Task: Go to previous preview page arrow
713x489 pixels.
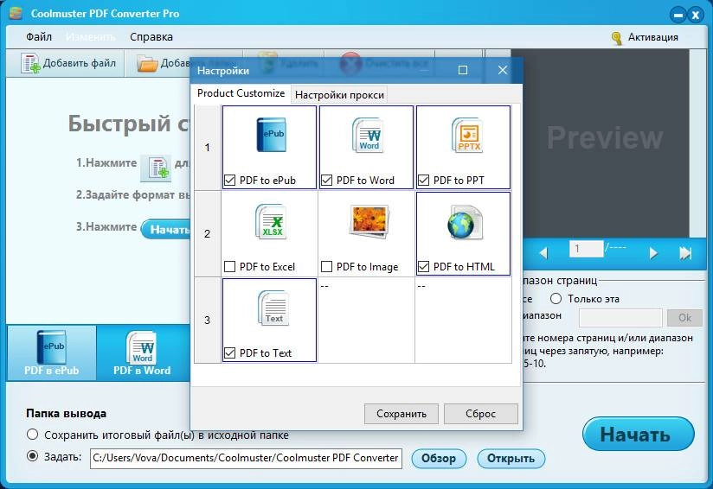Action: click(543, 253)
